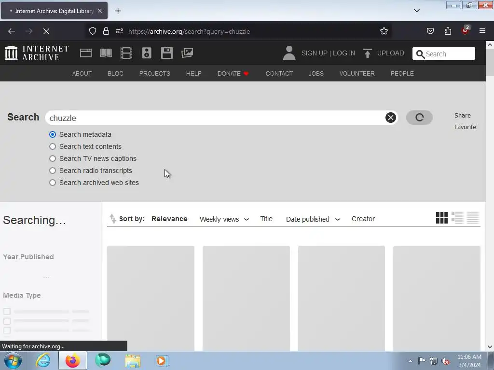Open the Audio speaker icon
Viewport: 494px width, 370px height.
click(147, 53)
